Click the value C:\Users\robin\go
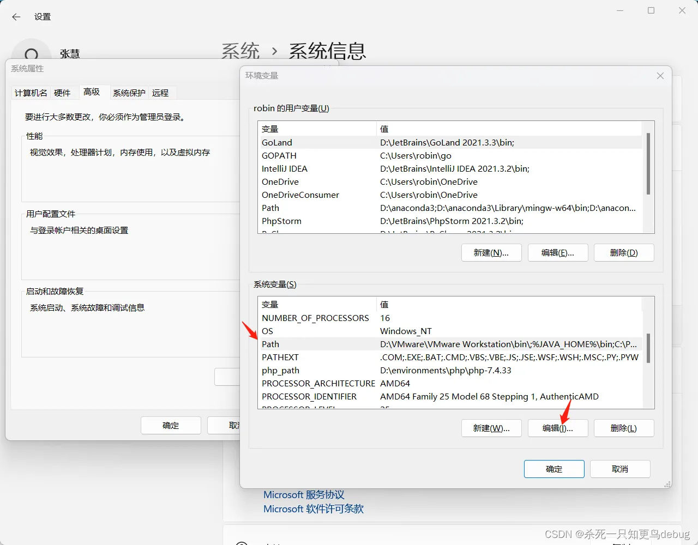Screen dimensions: 698x545 (416, 155)
